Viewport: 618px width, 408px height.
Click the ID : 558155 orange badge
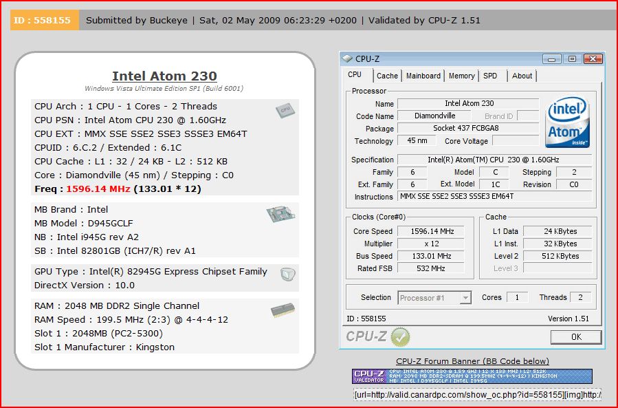(x=44, y=20)
